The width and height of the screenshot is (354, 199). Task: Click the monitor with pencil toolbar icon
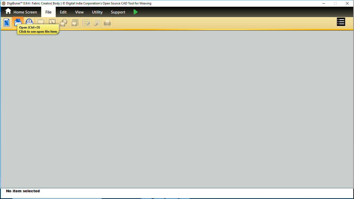(52, 23)
